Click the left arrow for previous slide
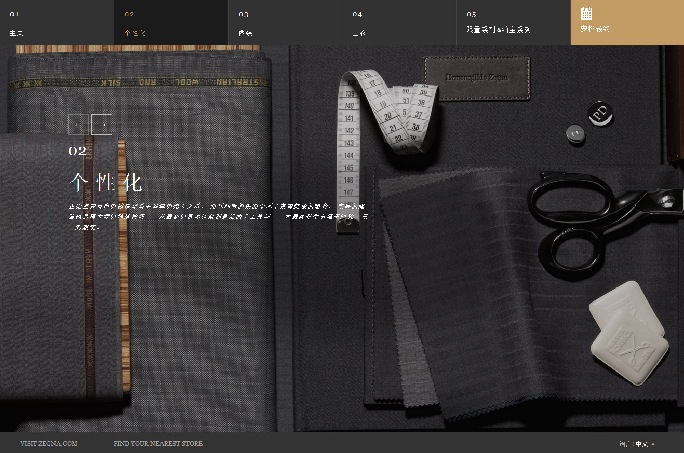Screen dimensions: 684x453 [x=79, y=125]
